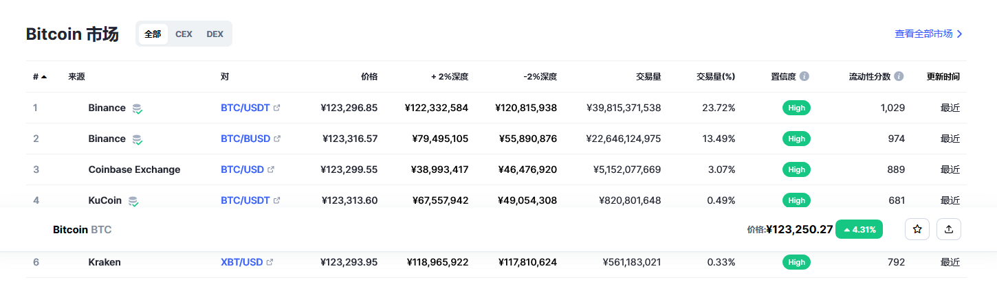Screen dimensions: 997x295
Task: Open Coinbase Exchange source link
Action: (134, 169)
